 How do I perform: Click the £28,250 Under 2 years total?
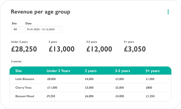[24, 49]
